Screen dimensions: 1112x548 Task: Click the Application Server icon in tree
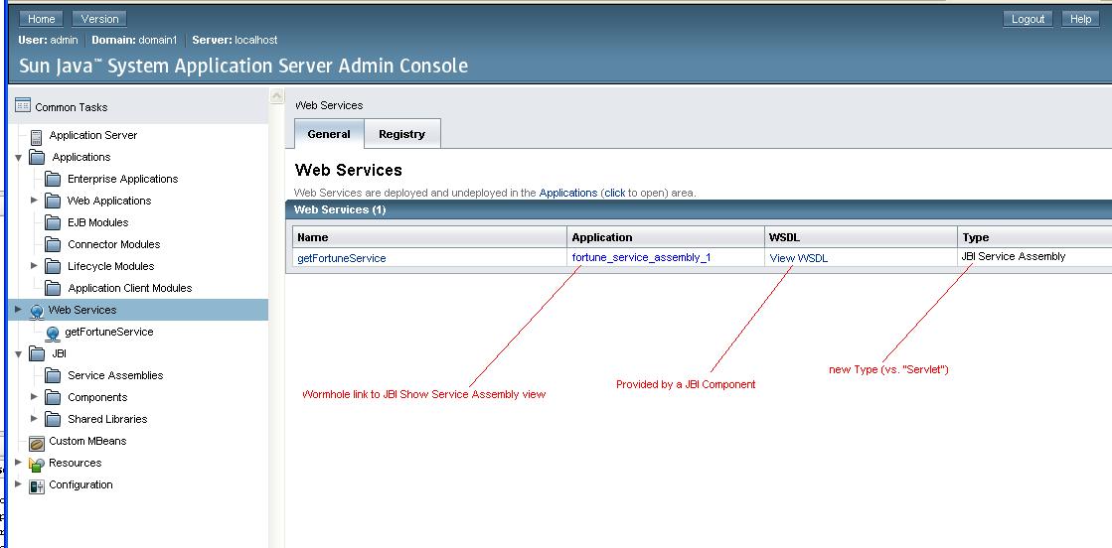point(37,136)
